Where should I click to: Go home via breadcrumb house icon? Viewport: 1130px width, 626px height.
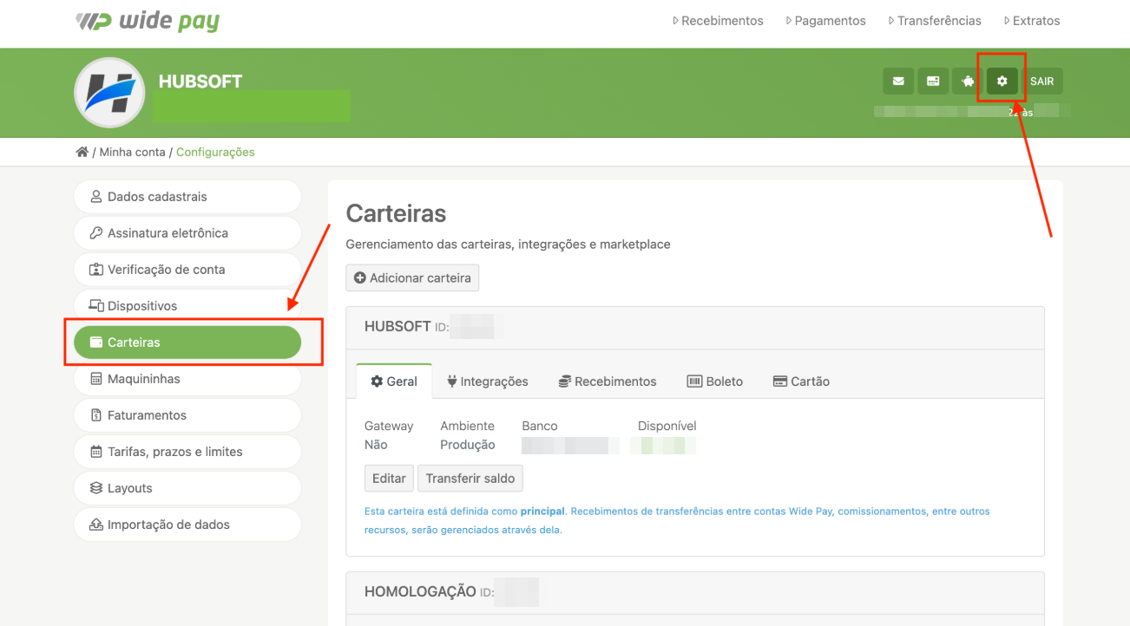[x=82, y=152]
